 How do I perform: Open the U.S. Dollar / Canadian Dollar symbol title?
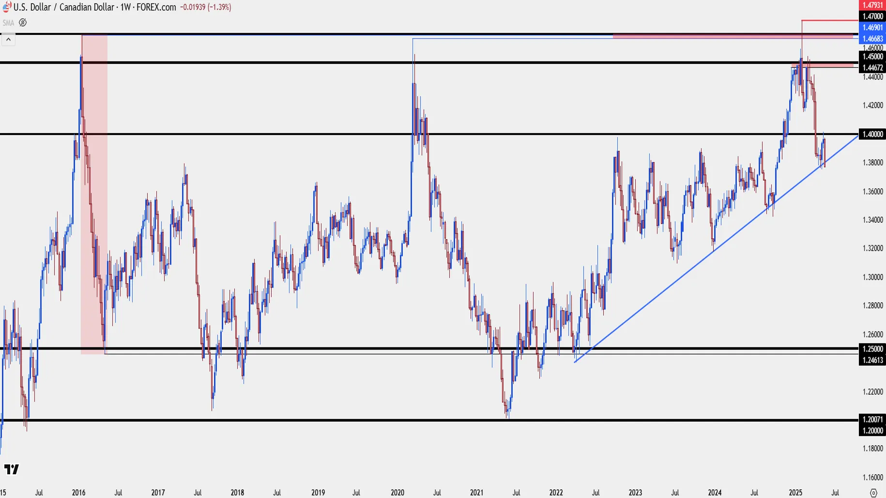pos(65,7)
